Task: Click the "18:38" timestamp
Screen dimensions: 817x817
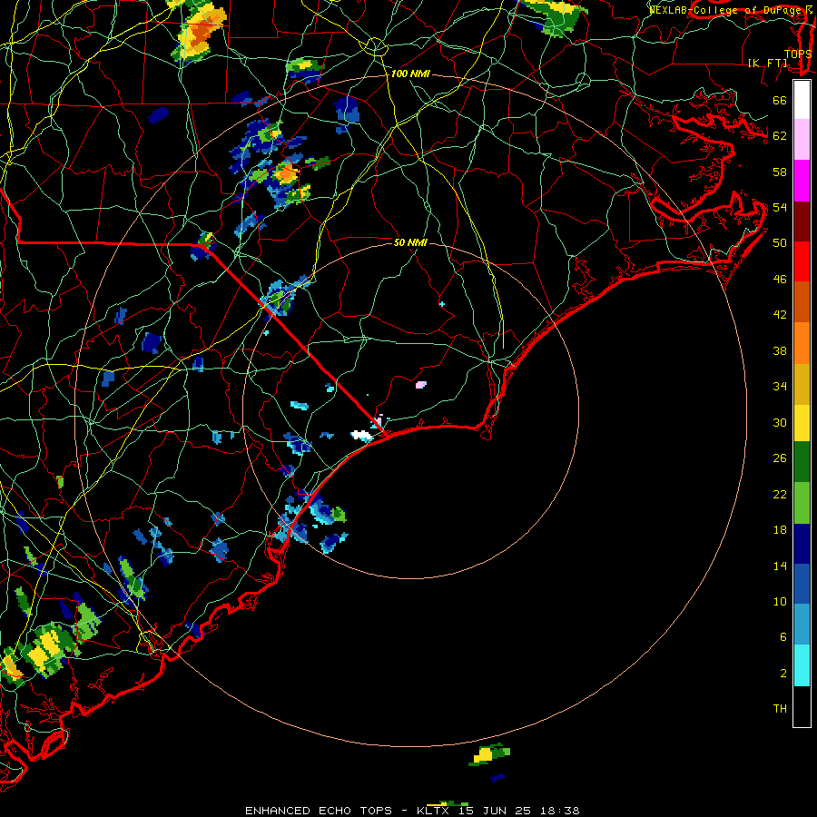Action: (x=559, y=811)
